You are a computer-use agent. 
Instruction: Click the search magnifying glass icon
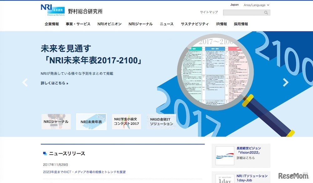point(265,12)
